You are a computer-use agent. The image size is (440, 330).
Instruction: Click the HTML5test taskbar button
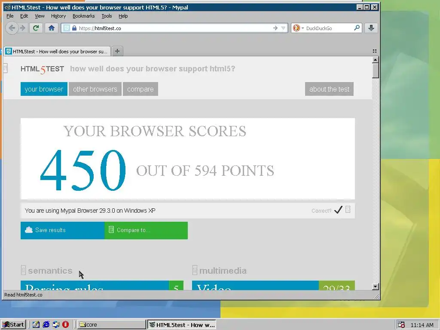182,325
